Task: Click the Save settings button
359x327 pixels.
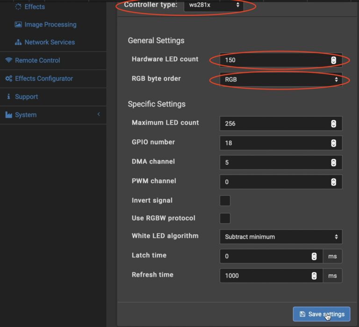Action: click(x=321, y=314)
